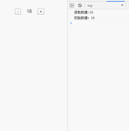Click the word 'top' in the console toolbar
Screen dimensions: 129x131
pos(90,6)
